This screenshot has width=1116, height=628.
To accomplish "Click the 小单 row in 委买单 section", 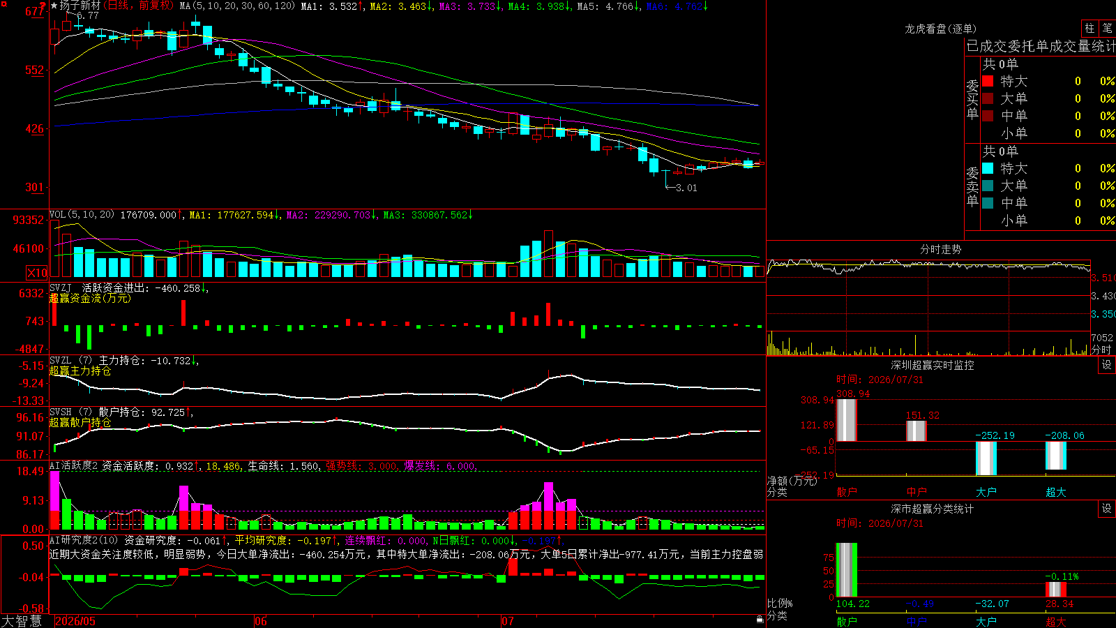I will [1049, 133].
